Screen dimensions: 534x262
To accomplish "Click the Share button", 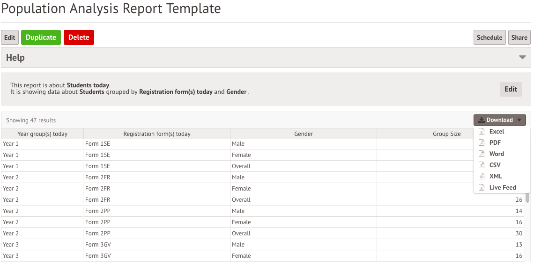I will click(519, 37).
